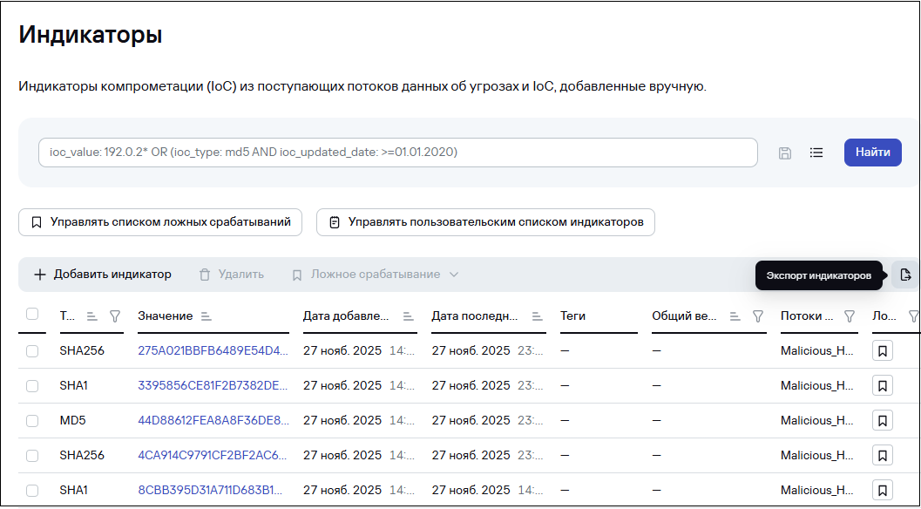Click the Найти search button
Image resolution: width=921 pixels, height=509 pixels.
coord(873,153)
